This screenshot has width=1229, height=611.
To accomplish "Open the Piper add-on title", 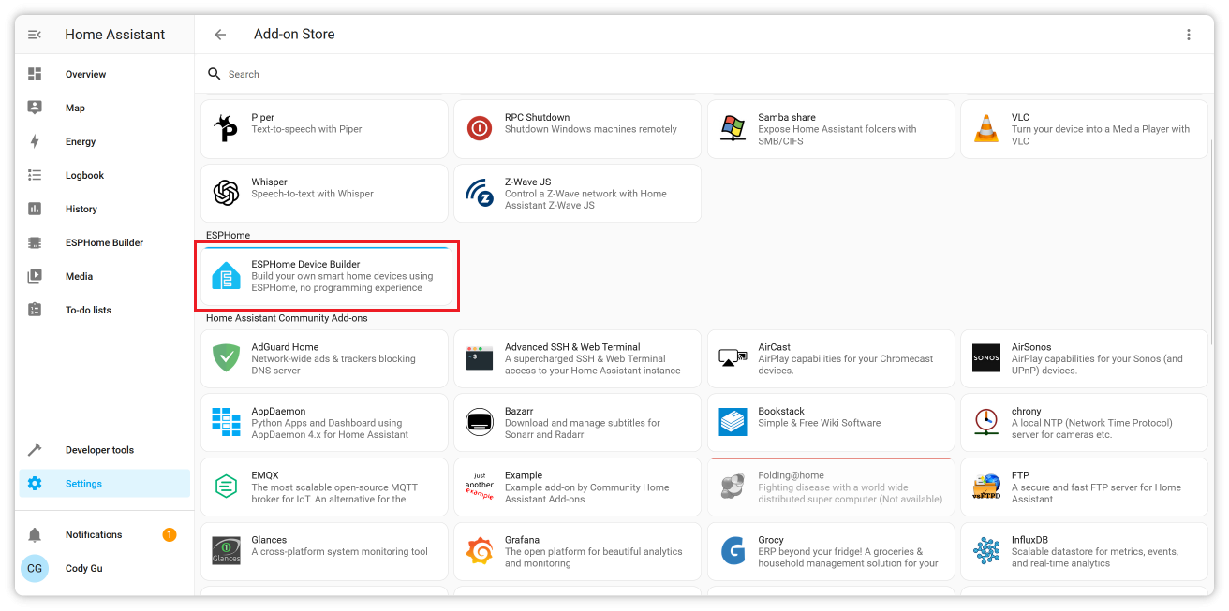I will click(x=262, y=118).
